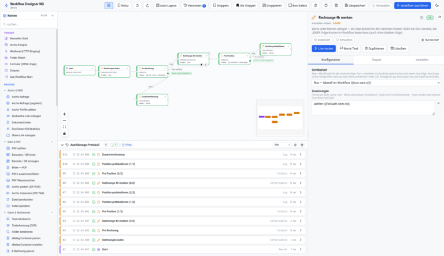Image resolution: width=444 pixels, height=256 pixels.
Task: Toggle the grid view icon in toolbar
Action: (109, 5)
